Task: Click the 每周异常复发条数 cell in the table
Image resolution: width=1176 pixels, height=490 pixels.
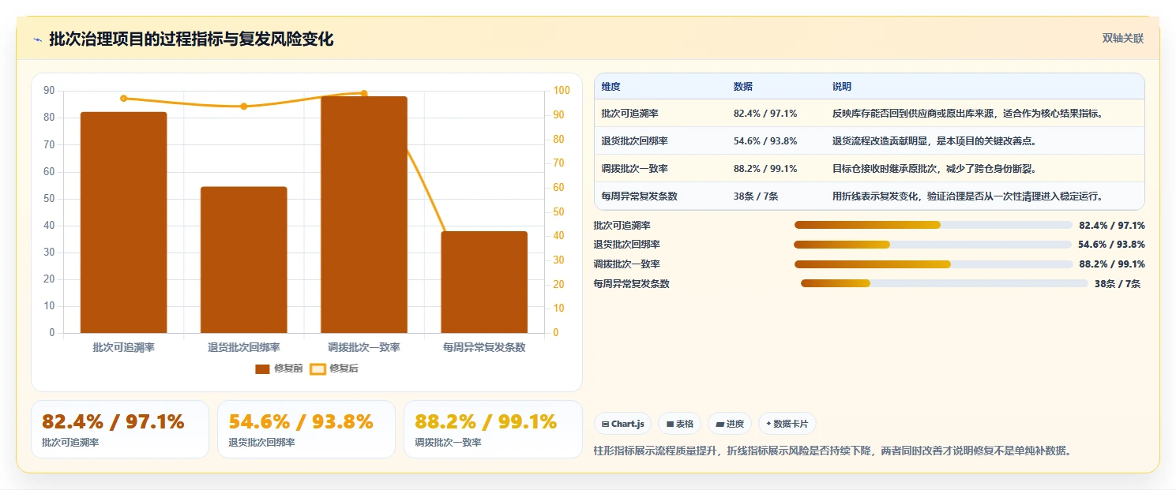Action: click(640, 196)
